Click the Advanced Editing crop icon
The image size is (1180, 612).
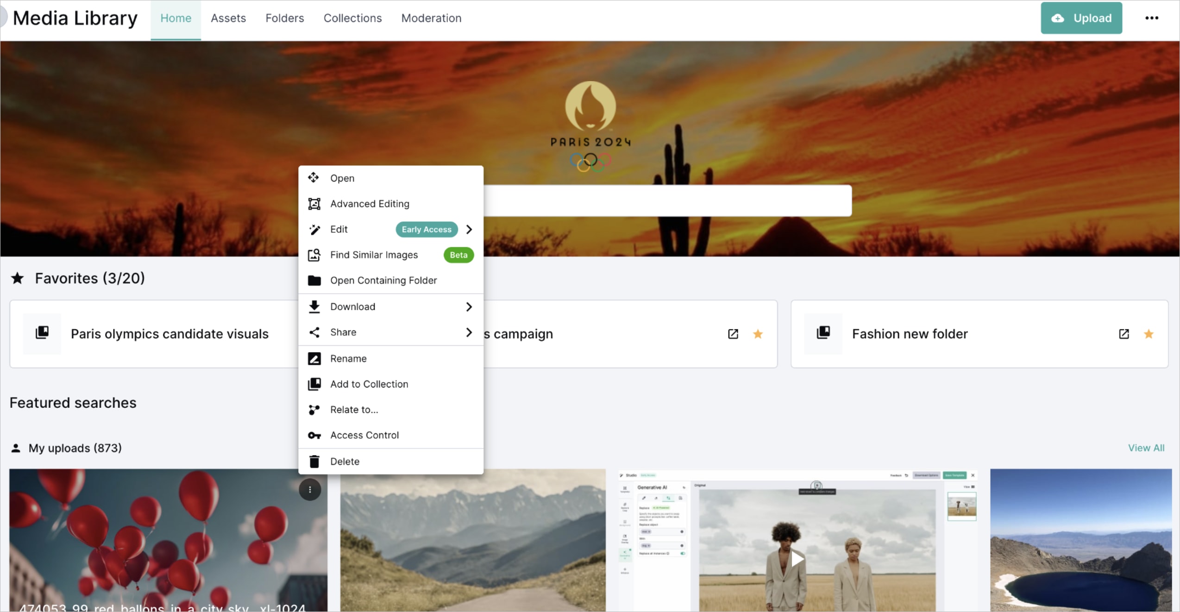314,204
